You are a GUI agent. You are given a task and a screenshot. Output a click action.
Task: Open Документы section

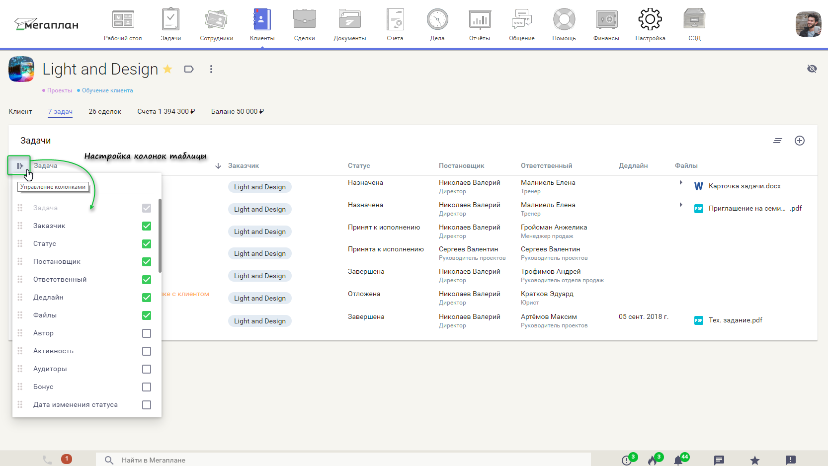(x=350, y=25)
